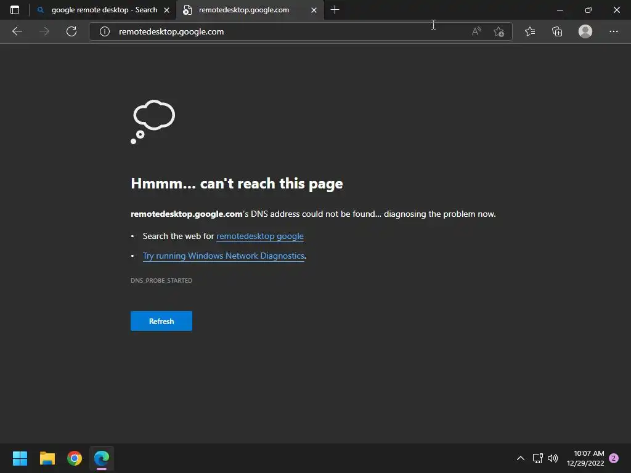631x473 pixels.
Task: Add this page to favorites star icon
Action: click(x=499, y=31)
